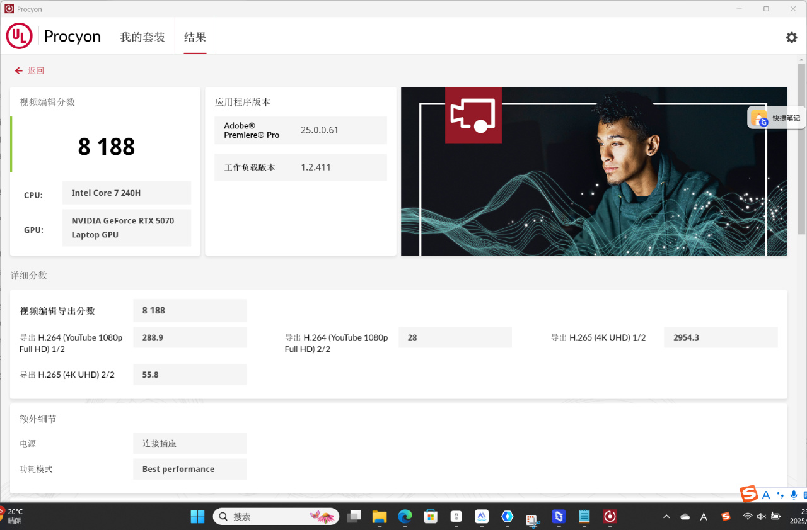Click the back arrow next to 返回
This screenshot has width=807, height=530.
click(x=19, y=70)
